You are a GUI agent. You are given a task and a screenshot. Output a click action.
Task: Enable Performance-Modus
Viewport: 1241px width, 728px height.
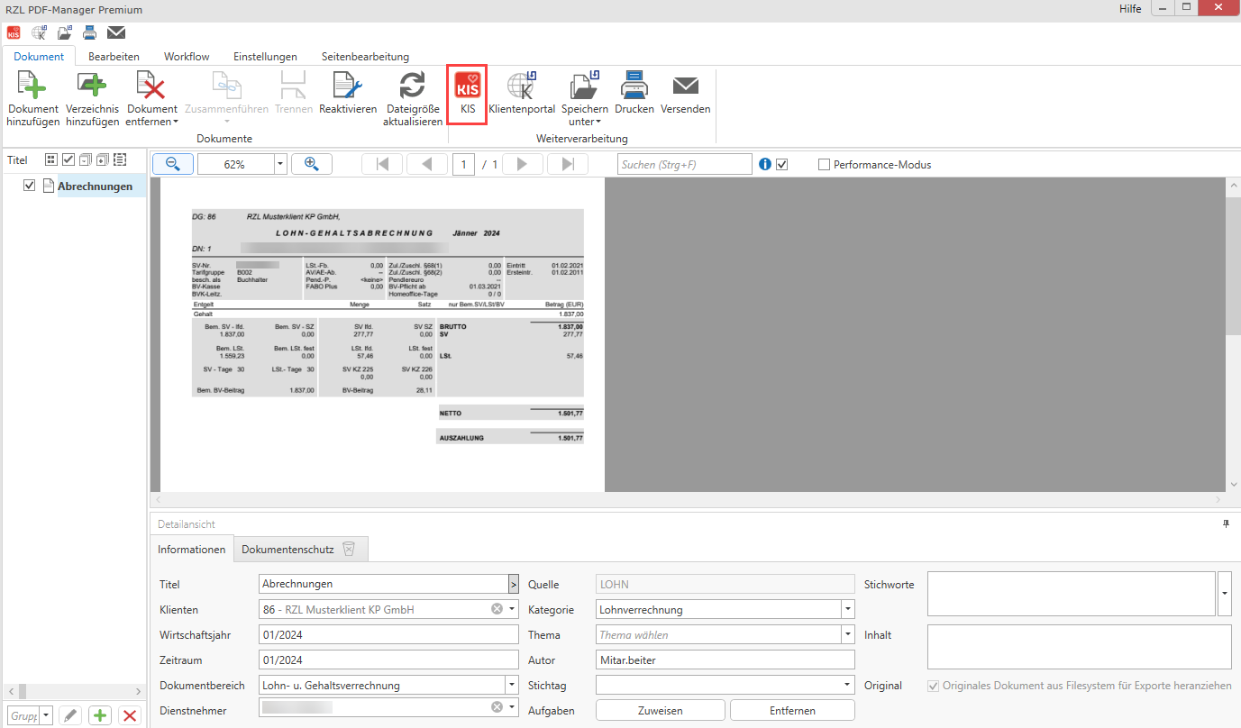823,164
